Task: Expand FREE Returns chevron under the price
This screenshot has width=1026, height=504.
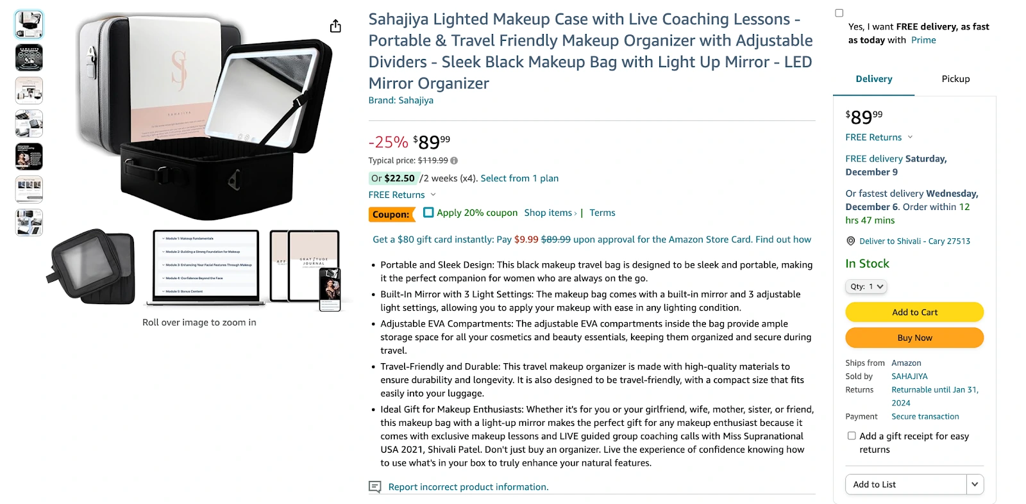Action: click(x=433, y=195)
